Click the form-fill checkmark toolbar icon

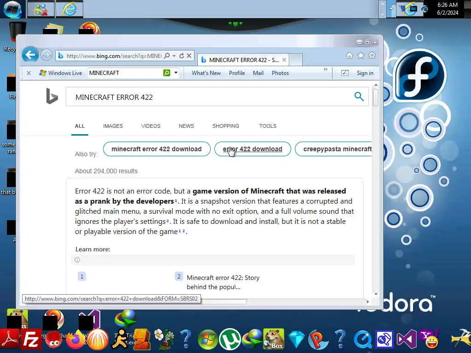pos(345,73)
